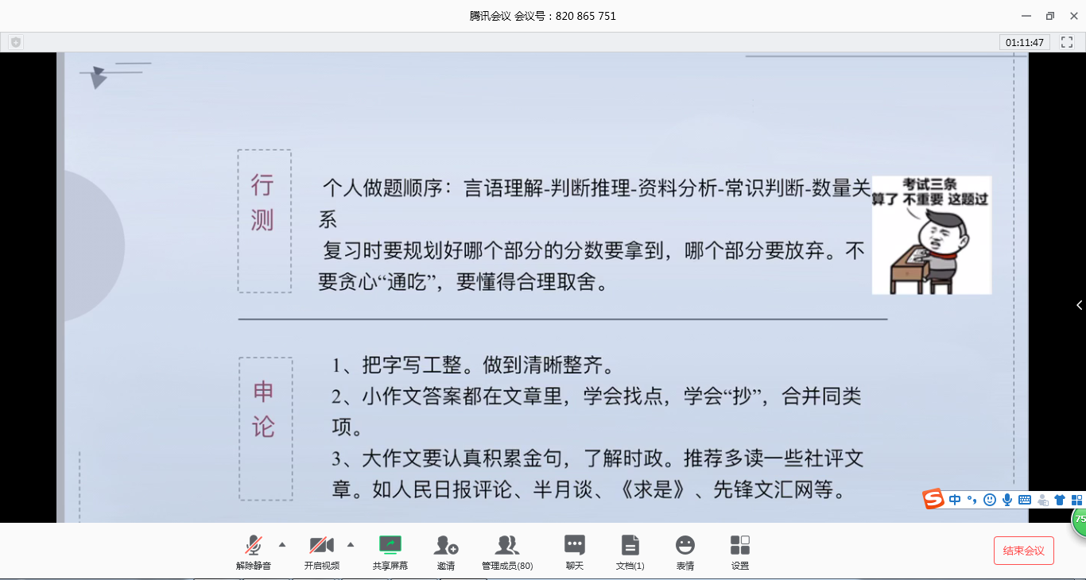Open the documents (文档) panel
This screenshot has width=1086, height=580.
[x=630, y=546]
